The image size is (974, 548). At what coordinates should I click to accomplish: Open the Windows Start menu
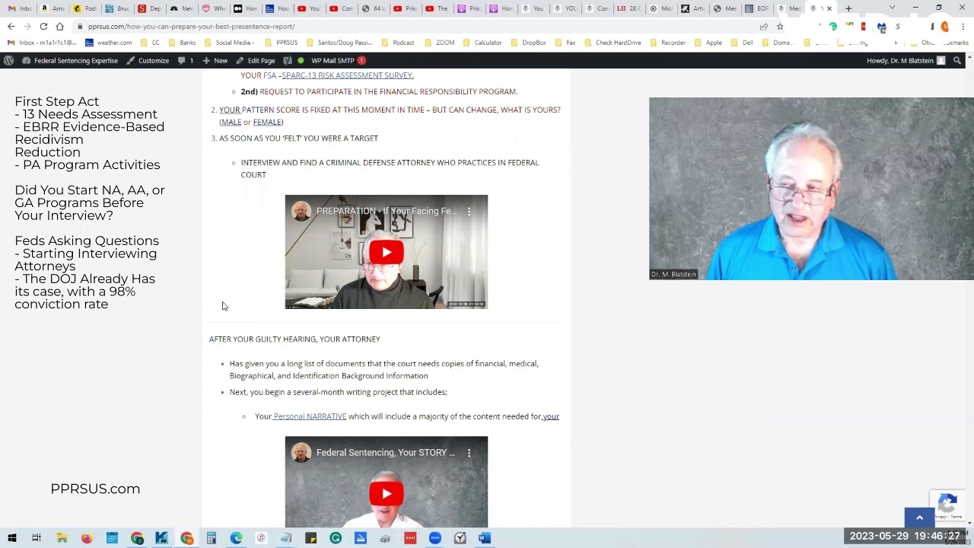[x=11, y=538]
